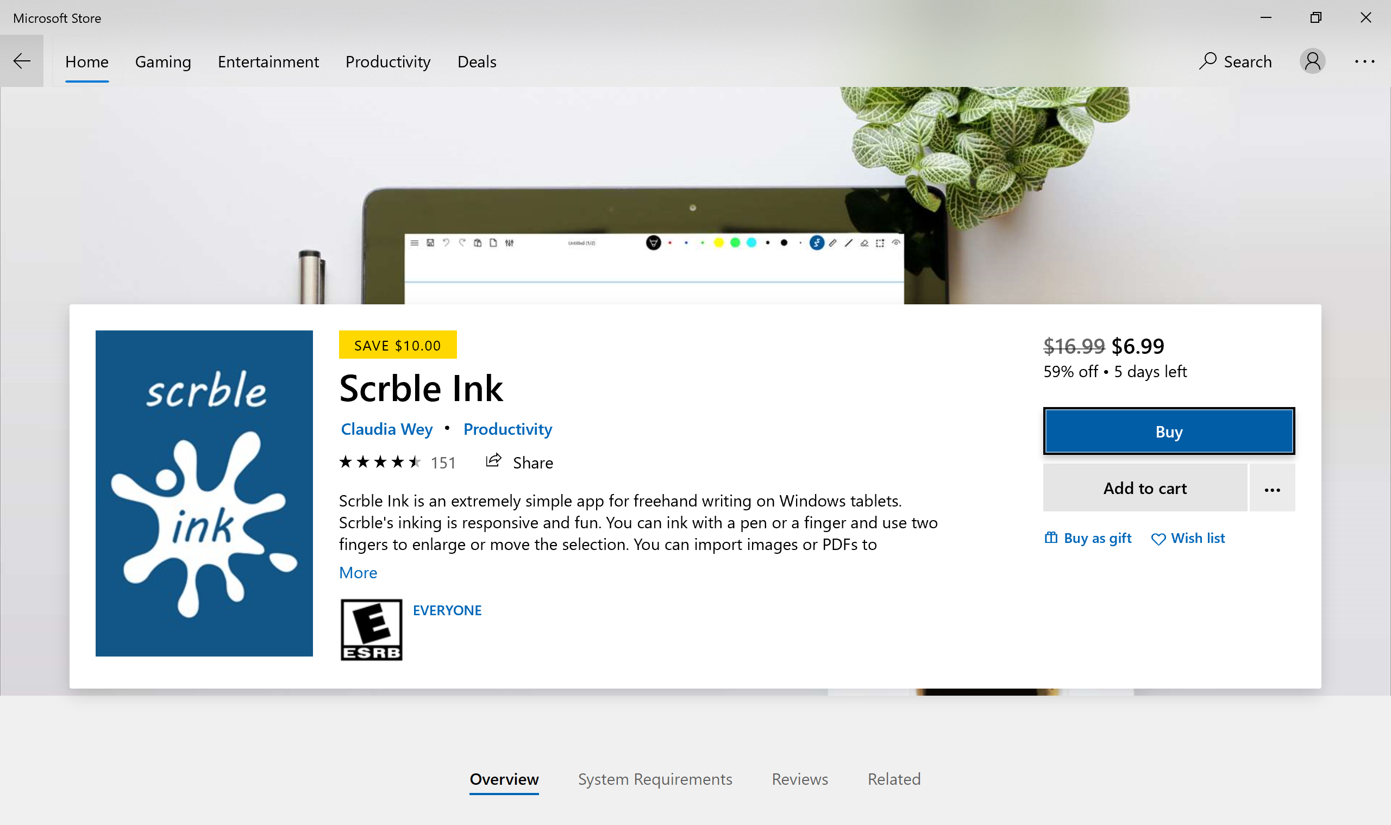This screenshot has height=825, width=1391.
Task: Expand the ellipsis next to Add to cart
Action: pyautogui.click(x=1272, y=488)
